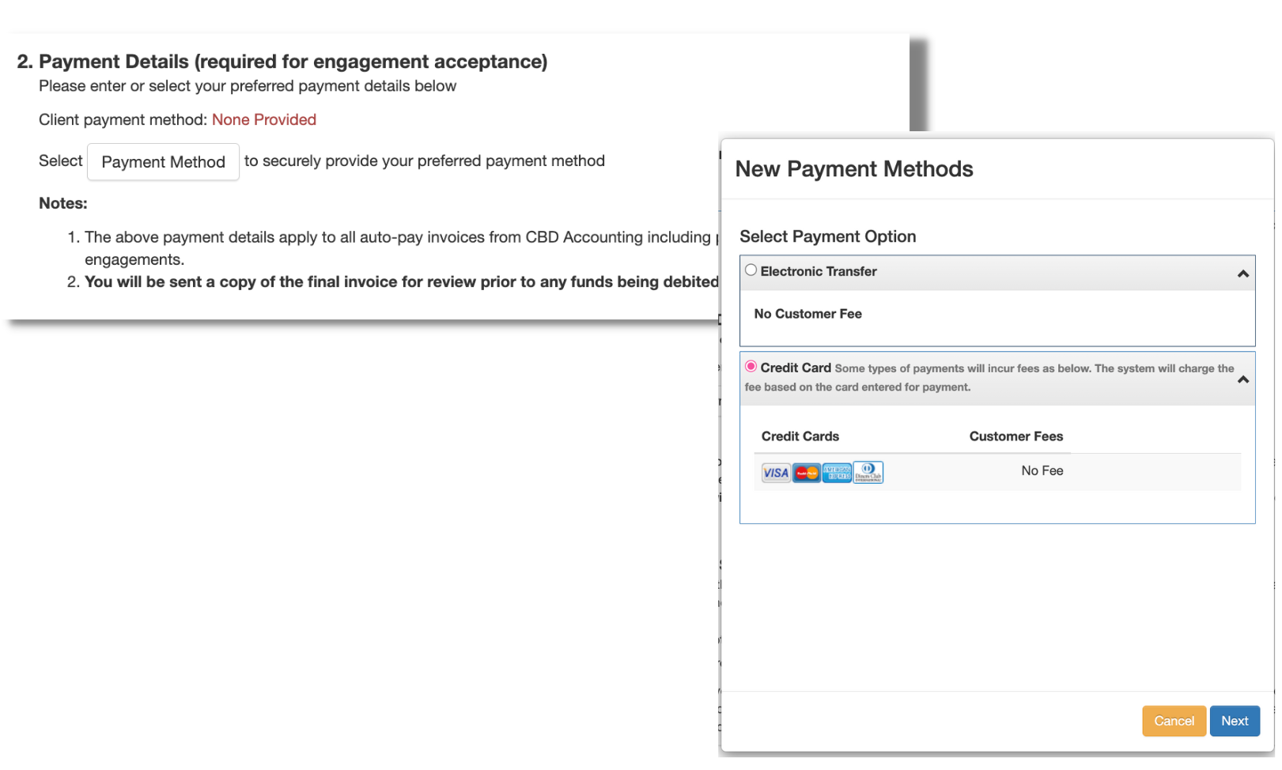Screen dimensions: 1282x770
Task: Open the Payment Method selector button
Action: coord(163,162)
